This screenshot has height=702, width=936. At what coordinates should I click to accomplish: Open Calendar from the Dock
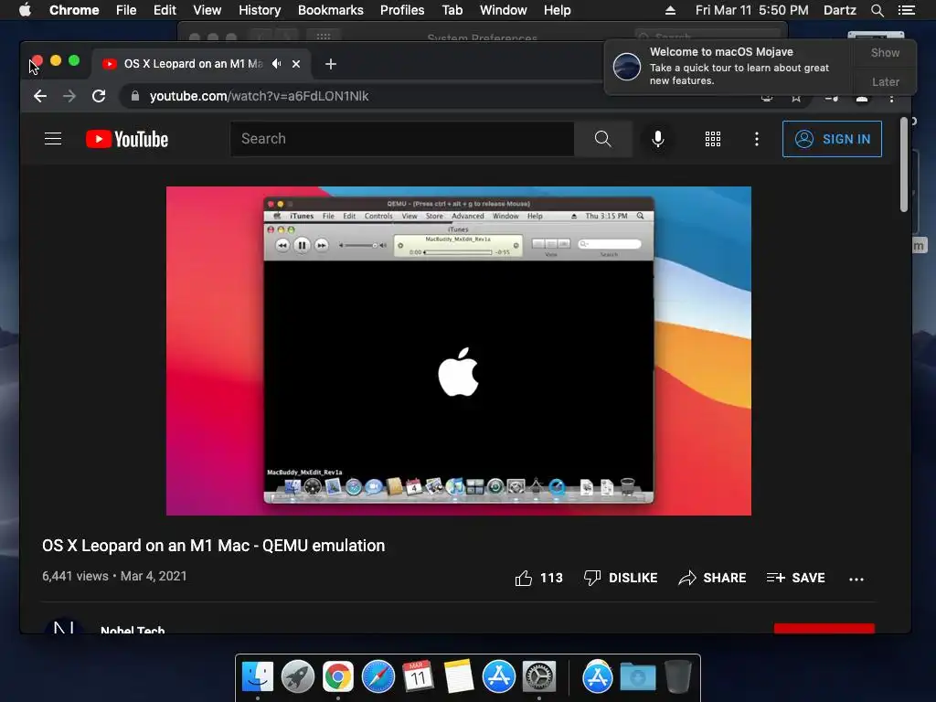(x=418, y=677)
